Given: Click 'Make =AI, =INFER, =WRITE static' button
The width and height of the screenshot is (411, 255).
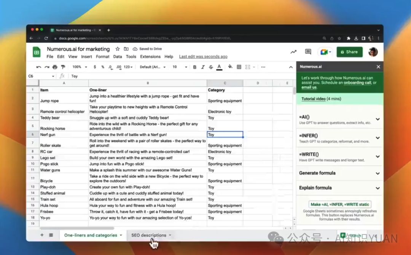Looking at the screenshot, I should click(x=340, y=205).
